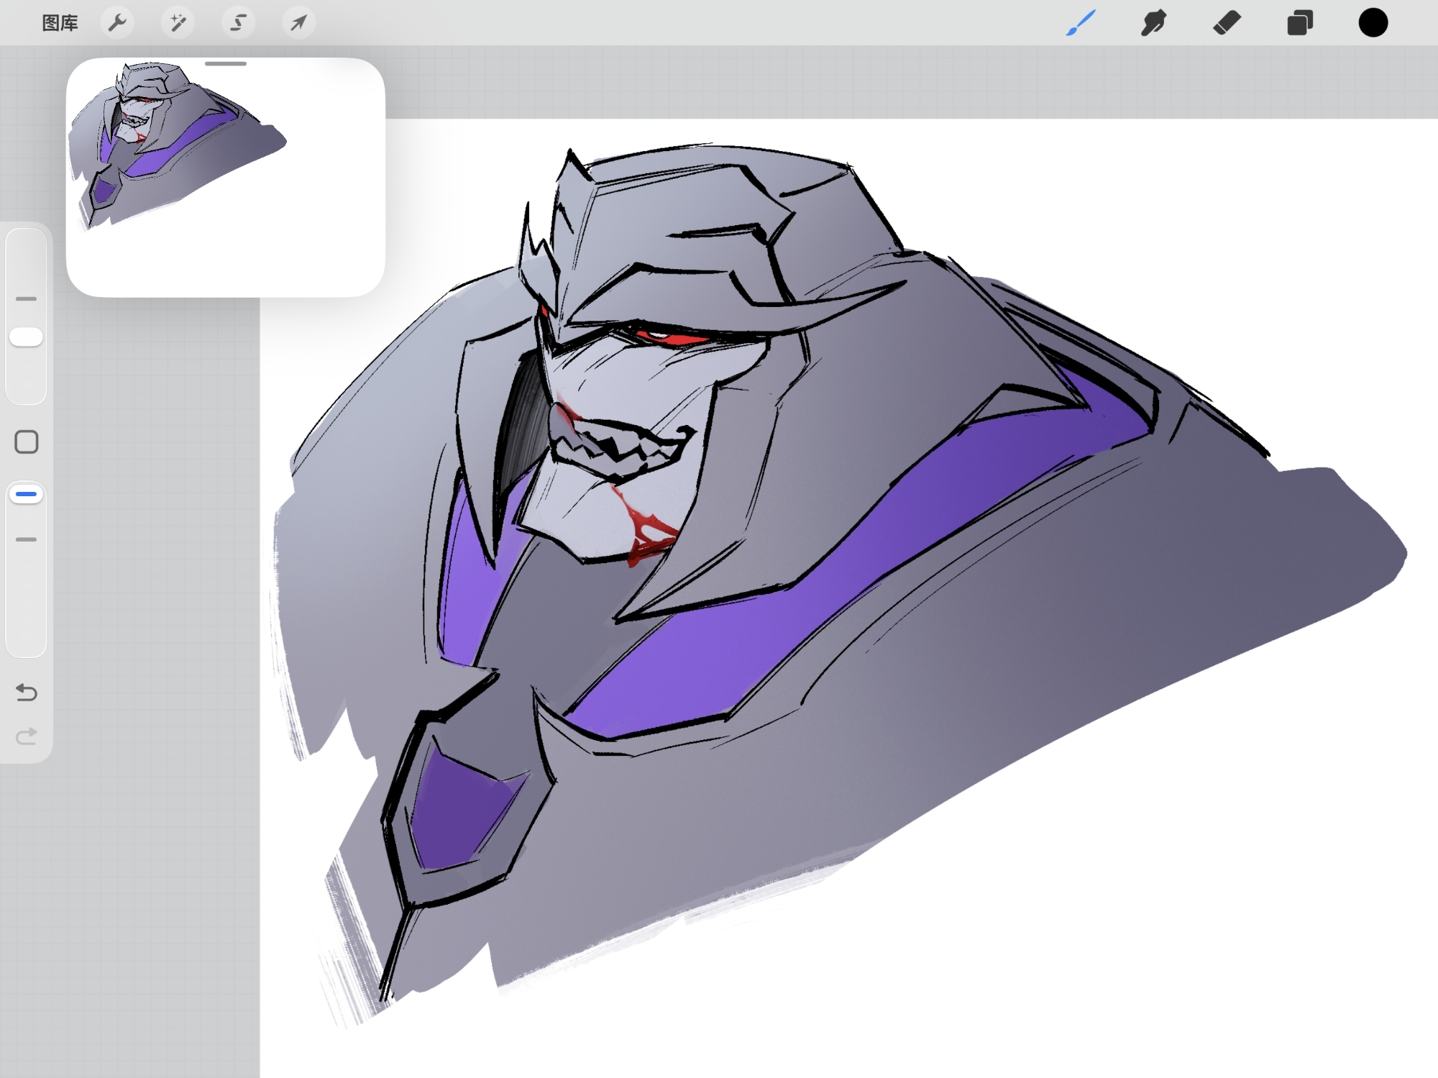Select the Paint brush tool
1438x1078 pixels.
(1081, 23)
